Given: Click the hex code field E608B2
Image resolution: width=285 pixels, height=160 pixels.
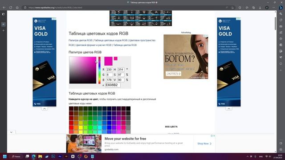Looking at the screenshot, I should coord(113,85).
